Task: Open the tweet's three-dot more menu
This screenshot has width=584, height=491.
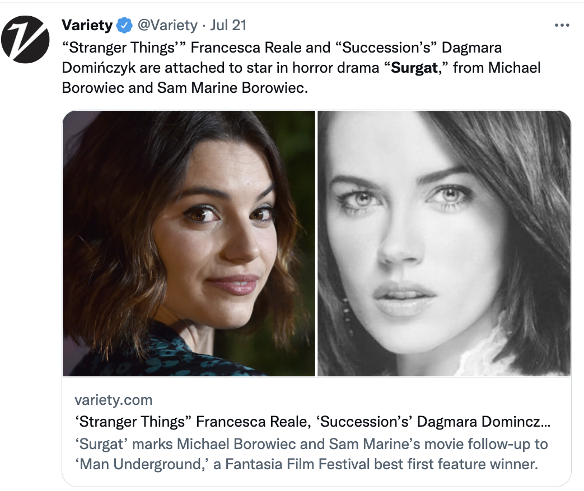Action: tap(561, 26)
